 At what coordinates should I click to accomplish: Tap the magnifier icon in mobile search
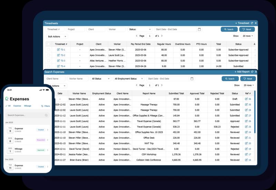46,115
